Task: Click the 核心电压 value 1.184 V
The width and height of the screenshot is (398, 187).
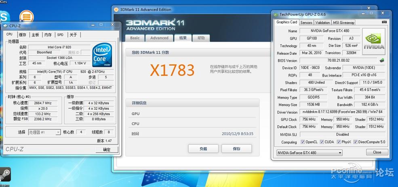Action: point(80,63)
